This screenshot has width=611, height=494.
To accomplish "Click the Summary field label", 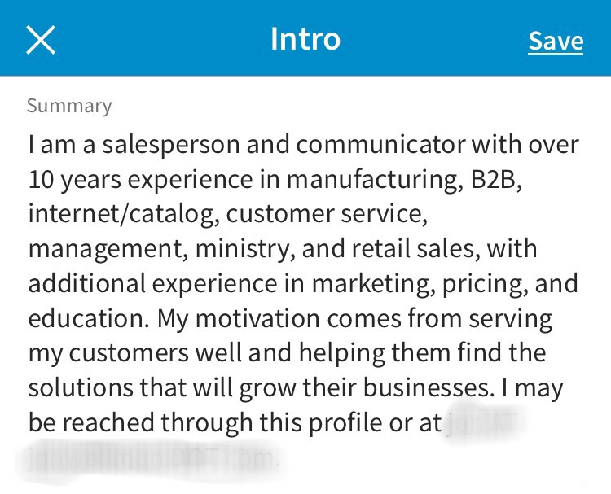I will 69,106.
